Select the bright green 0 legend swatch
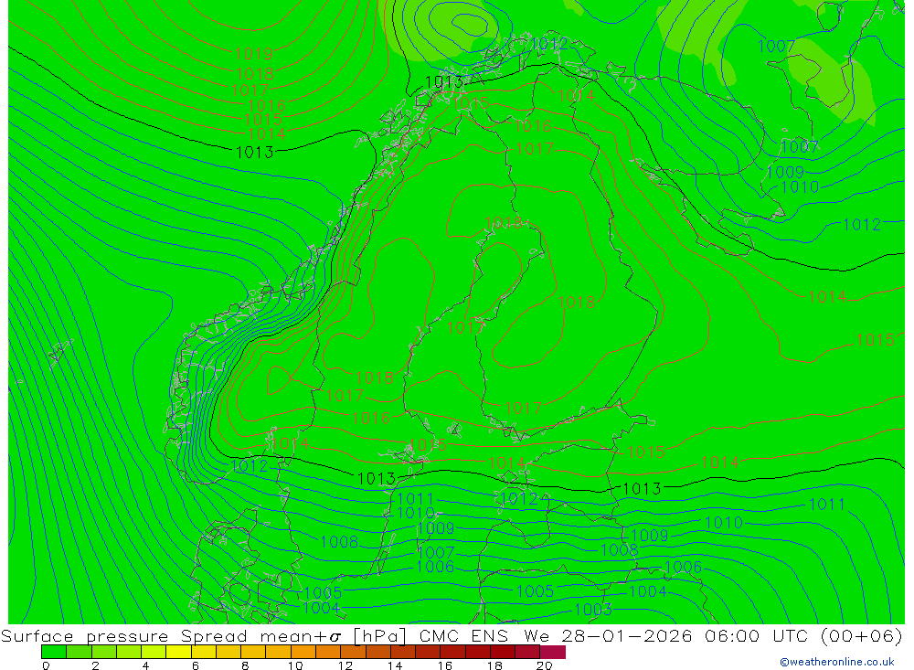 tap(54, 652)
